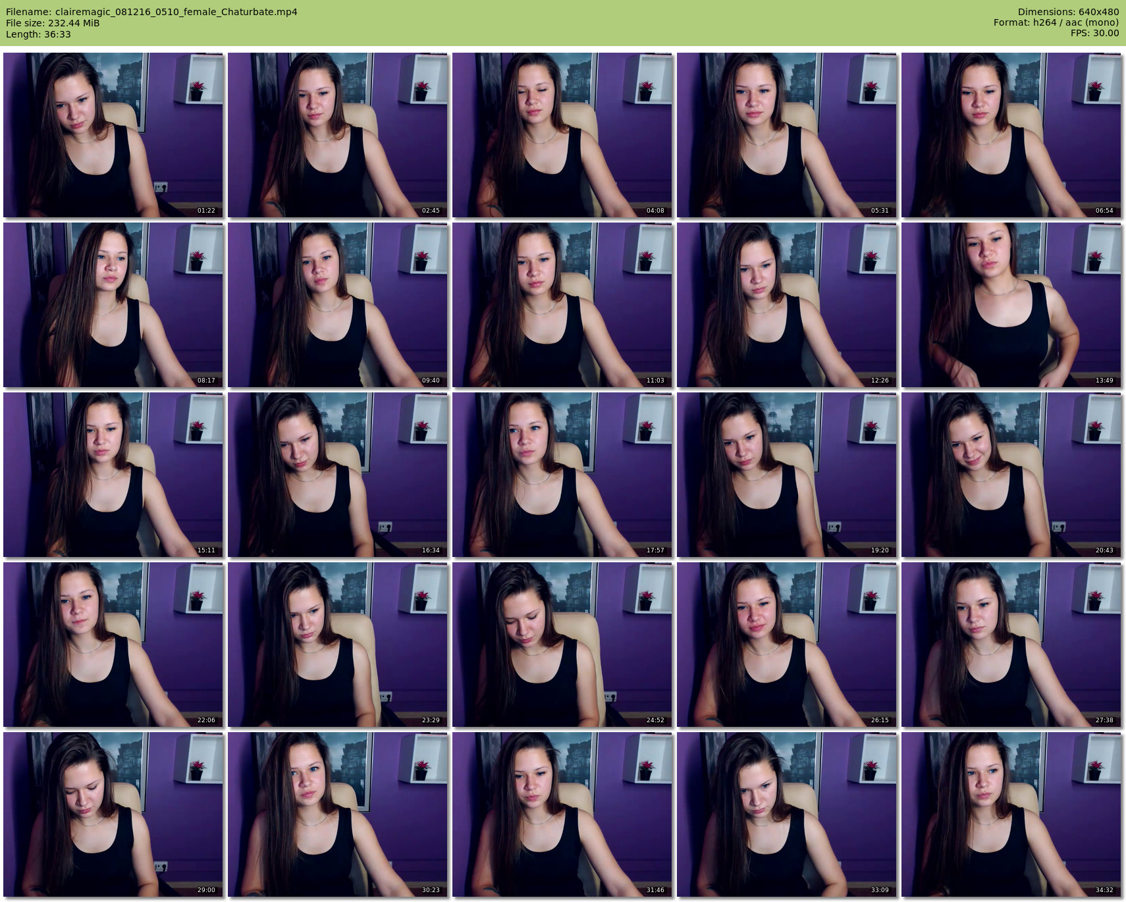Select the frame timestamped 29:00
This screenshot has width=1126, height=902.
tap(113, 814)
